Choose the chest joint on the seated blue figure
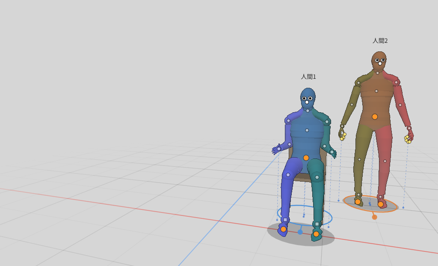This screenshot has width=438, height=266. [307, 130]
